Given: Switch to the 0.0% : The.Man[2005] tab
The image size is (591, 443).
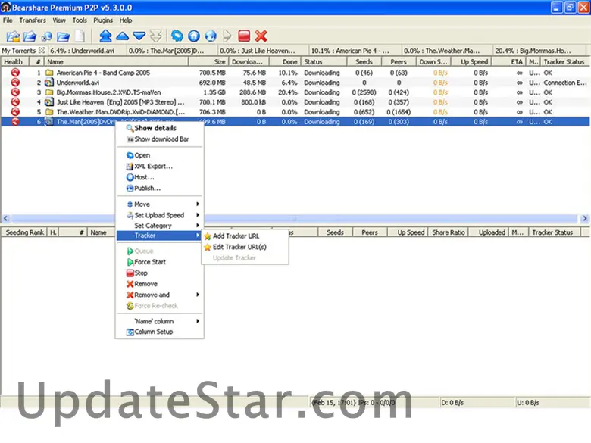Looking at the screenshot, I should click(171, 51).
